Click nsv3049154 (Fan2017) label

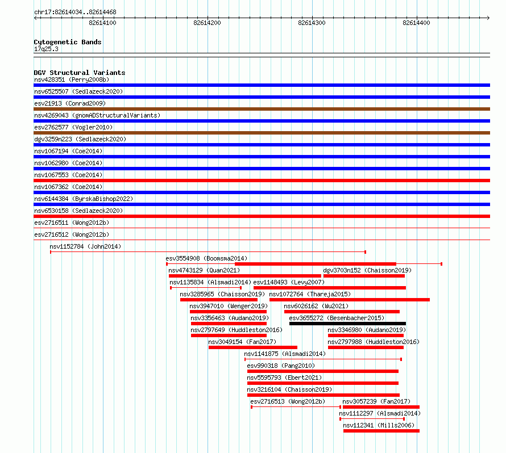tap(242, 342)
